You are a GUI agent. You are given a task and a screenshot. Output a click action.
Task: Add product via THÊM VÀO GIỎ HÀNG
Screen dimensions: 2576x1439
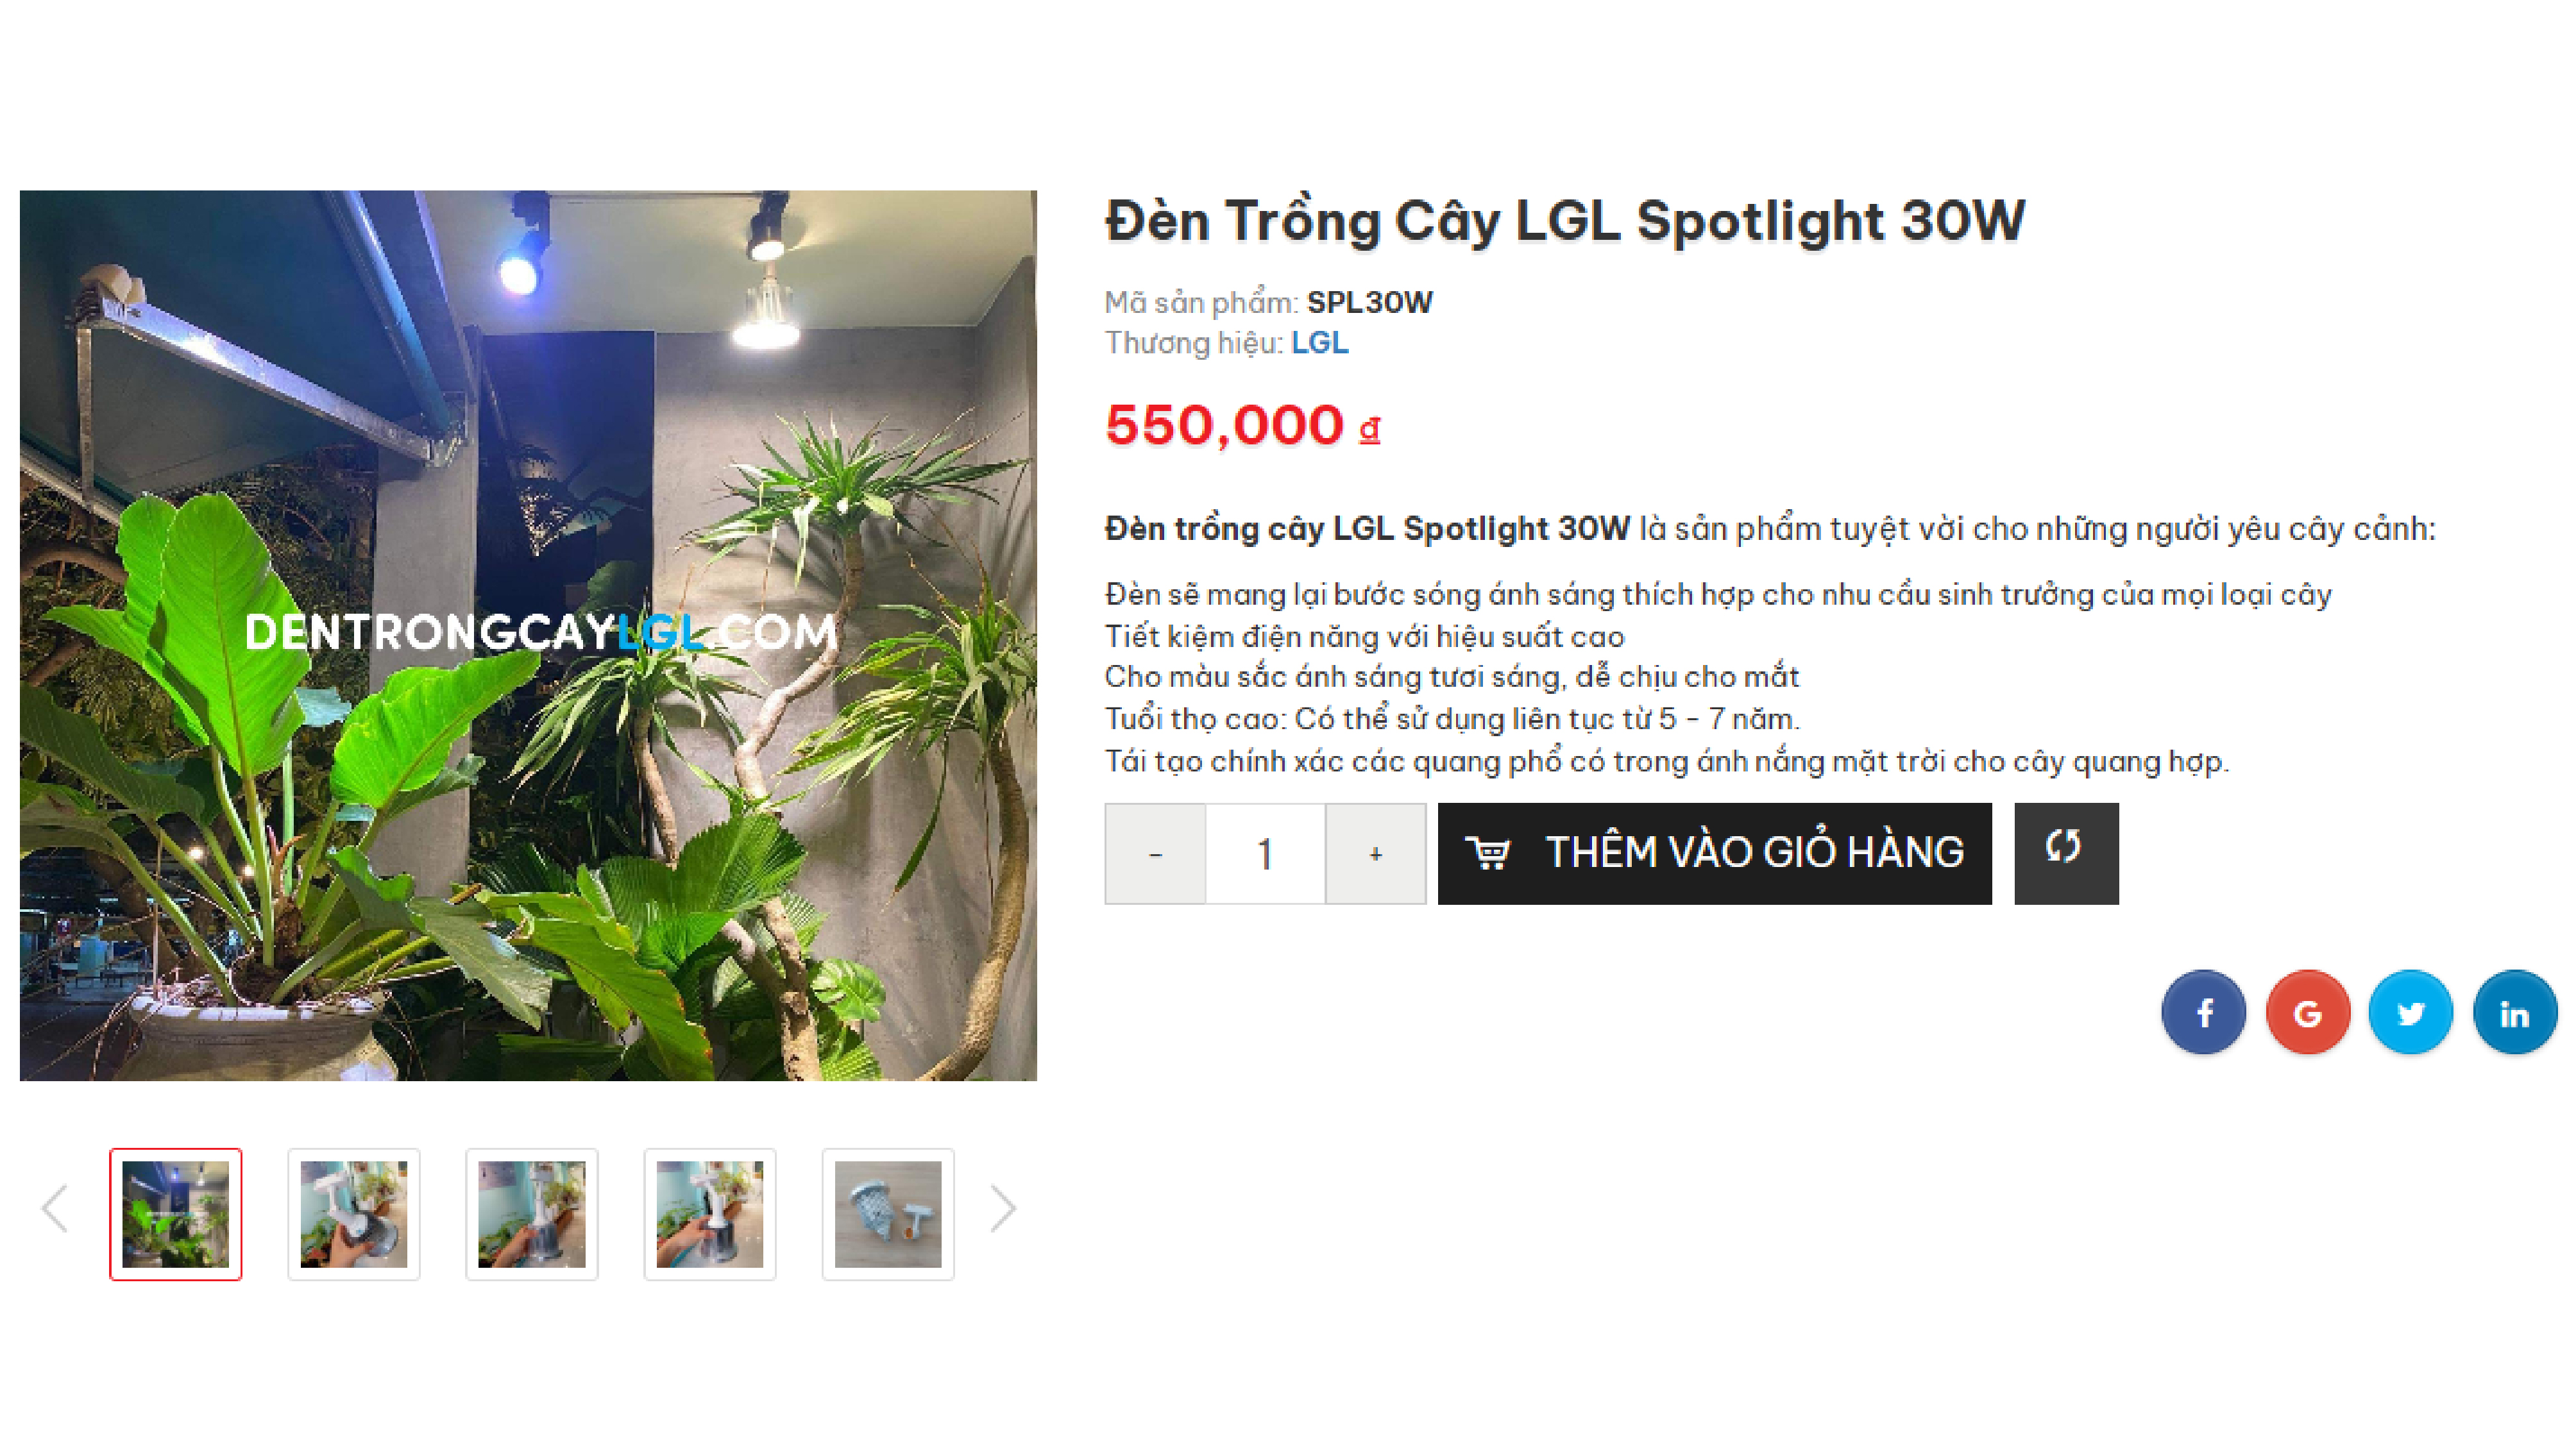click(1714, 853)
